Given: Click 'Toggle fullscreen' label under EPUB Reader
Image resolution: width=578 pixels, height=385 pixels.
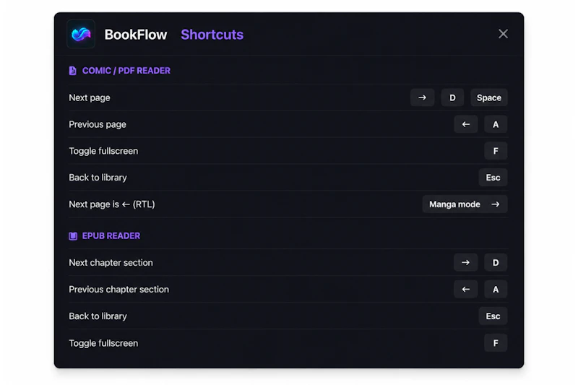Looking at the screenshot, I should click(103, 343).
